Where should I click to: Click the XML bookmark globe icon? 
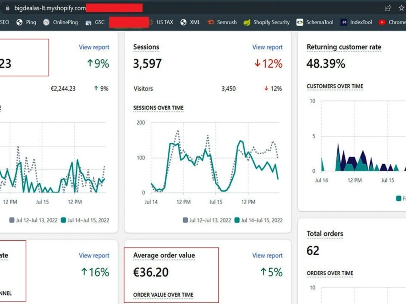tap(184, 22)
